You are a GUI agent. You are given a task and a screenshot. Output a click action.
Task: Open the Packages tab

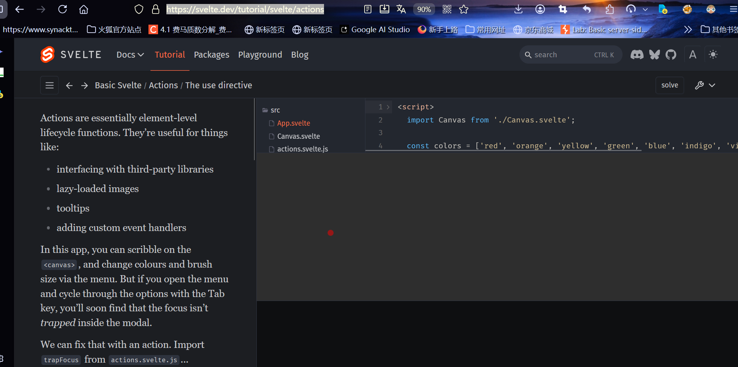[x=211, y=55]
